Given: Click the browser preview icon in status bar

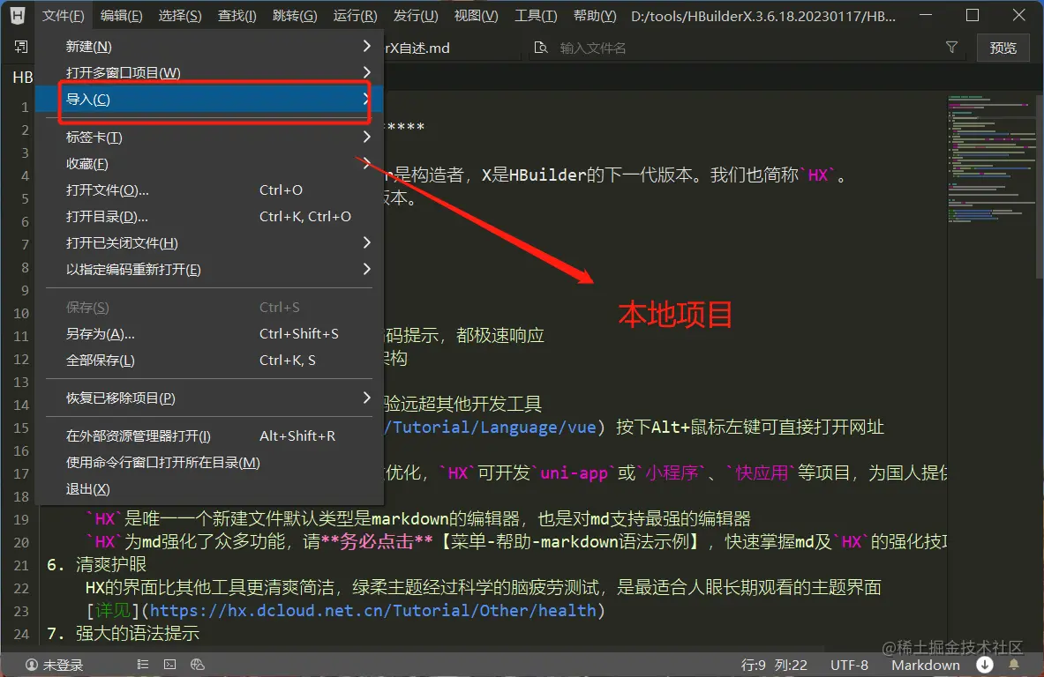Looking at the screenshot, I should (197, 665).
